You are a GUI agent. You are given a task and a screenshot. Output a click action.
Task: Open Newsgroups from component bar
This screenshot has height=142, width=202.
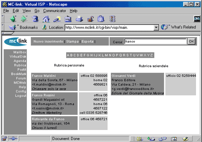point(163,139)
